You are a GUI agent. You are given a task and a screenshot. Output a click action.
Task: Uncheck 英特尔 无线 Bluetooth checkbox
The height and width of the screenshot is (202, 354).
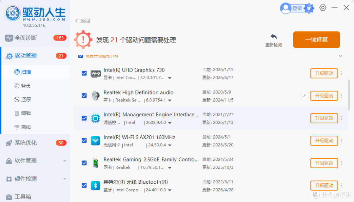point(84,186)
